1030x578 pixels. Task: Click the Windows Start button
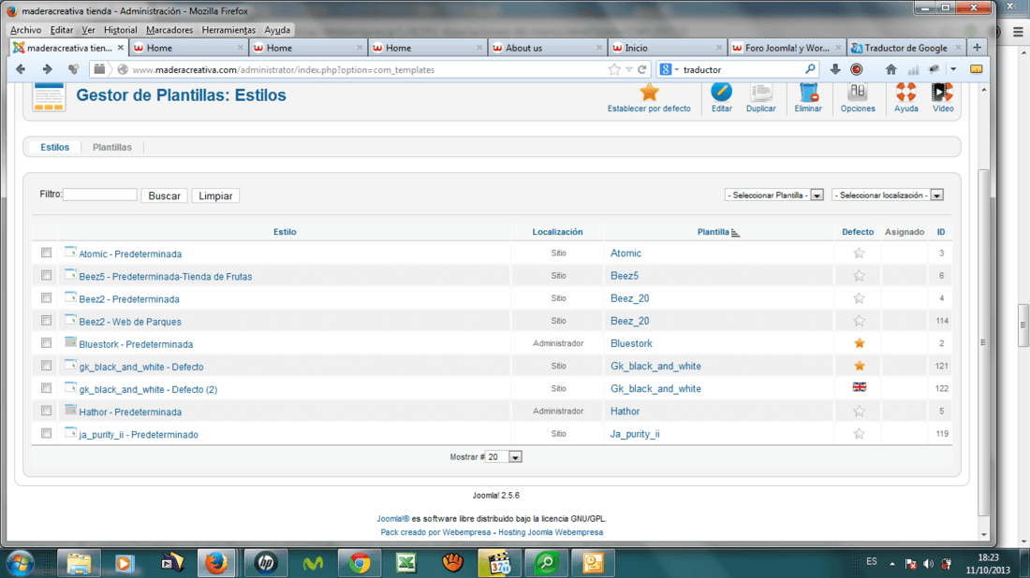coord(20,563)
